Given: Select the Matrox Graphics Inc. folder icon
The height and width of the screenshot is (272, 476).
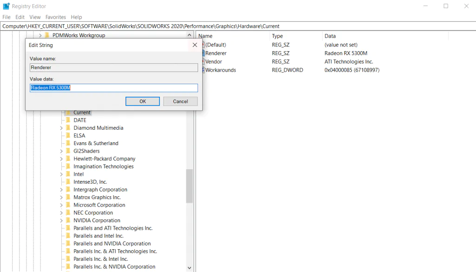Looking at the screenshot, I should (x=68, y=197).
